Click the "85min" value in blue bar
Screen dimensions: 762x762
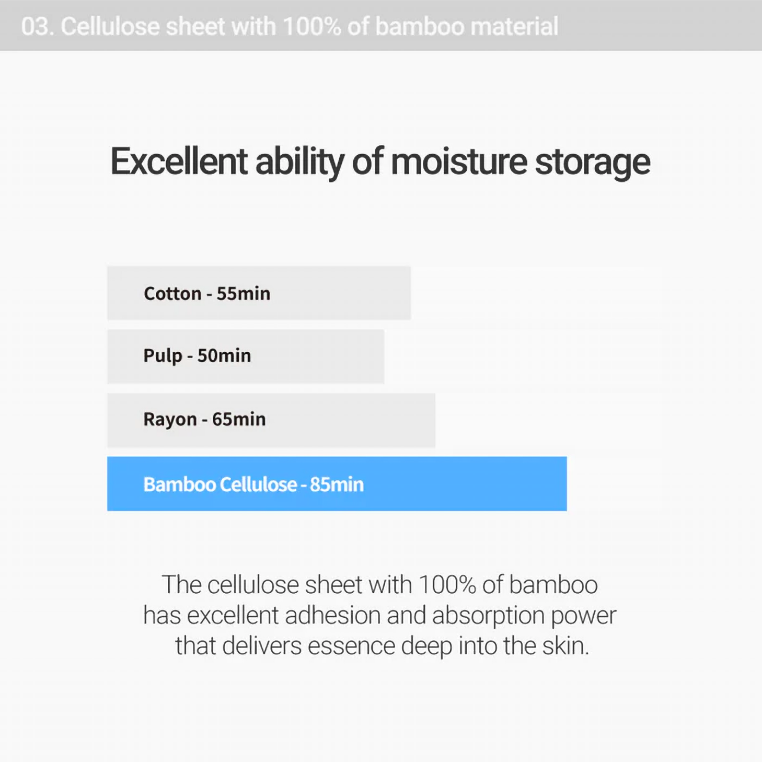[x=337, y=484]
